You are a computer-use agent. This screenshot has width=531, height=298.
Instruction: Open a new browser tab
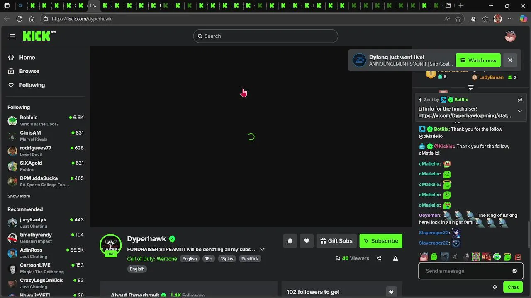pos(461,6)
